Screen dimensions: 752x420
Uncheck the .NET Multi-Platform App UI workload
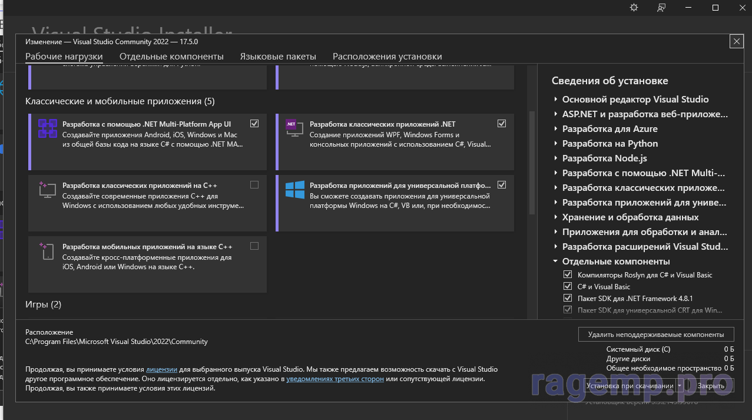pos(254,124)
